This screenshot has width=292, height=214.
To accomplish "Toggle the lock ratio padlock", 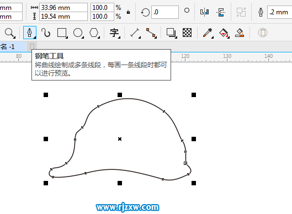I will click(128, 12).
